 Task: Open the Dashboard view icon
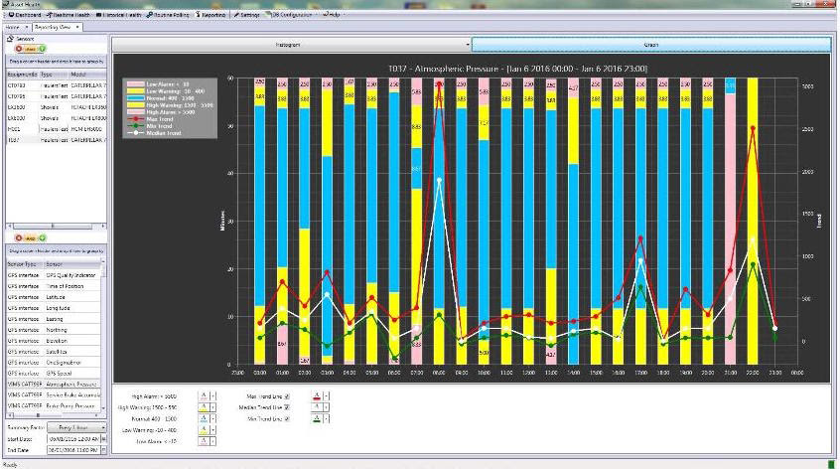(10, 16)
